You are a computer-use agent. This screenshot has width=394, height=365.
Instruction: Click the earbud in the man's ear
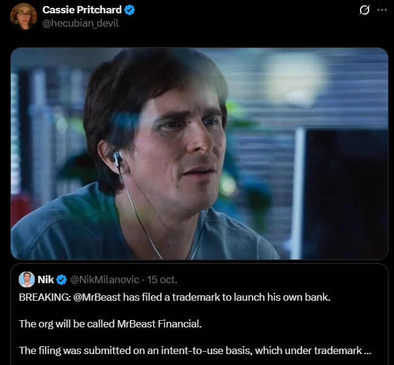pyautogui.click(x=117, y=158)
